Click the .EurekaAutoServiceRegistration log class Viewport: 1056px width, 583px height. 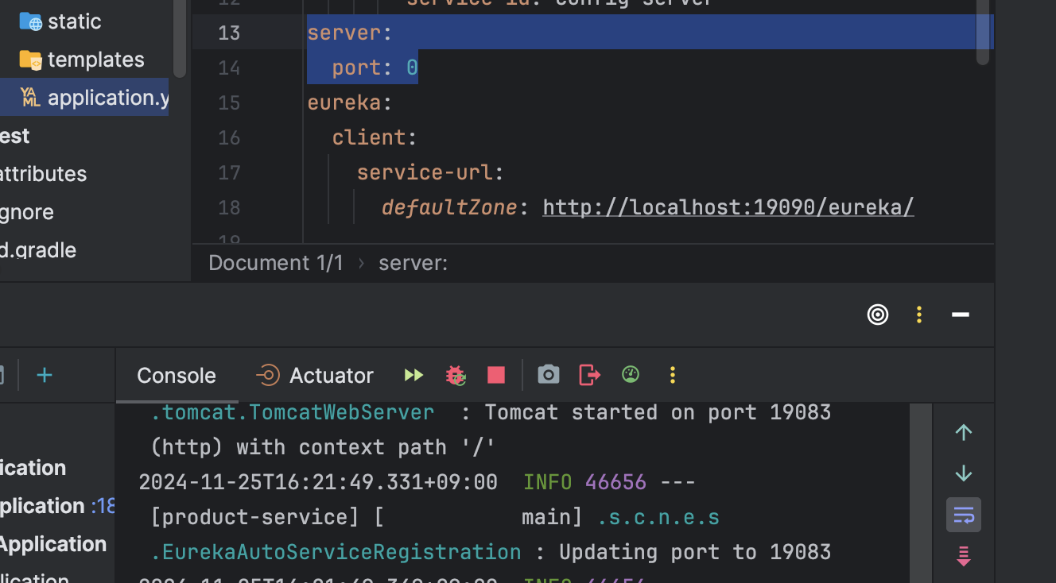click(336, 552)
